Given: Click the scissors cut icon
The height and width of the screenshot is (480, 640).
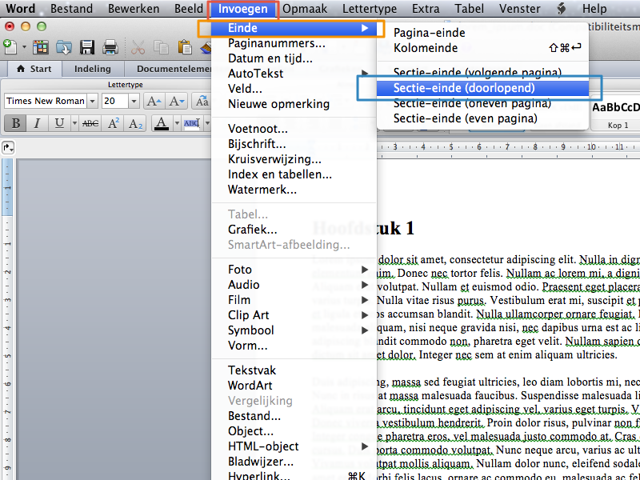Looking at the screenshot, I should 138,47.
